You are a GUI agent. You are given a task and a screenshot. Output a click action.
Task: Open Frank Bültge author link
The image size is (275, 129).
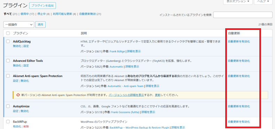[117, 52]
